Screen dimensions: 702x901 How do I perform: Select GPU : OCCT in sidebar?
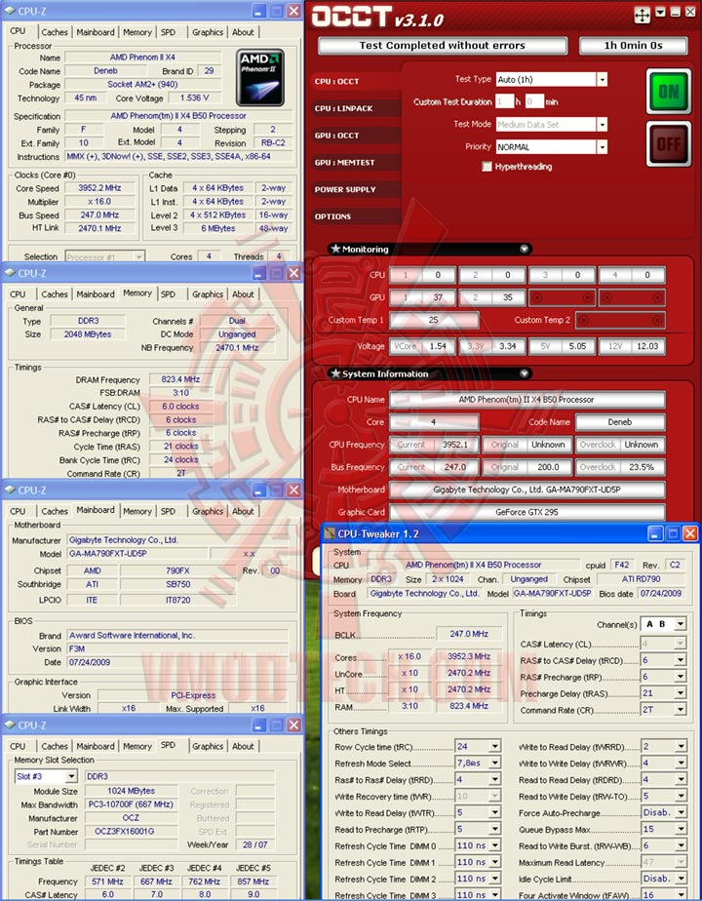[x=355, y=136]
